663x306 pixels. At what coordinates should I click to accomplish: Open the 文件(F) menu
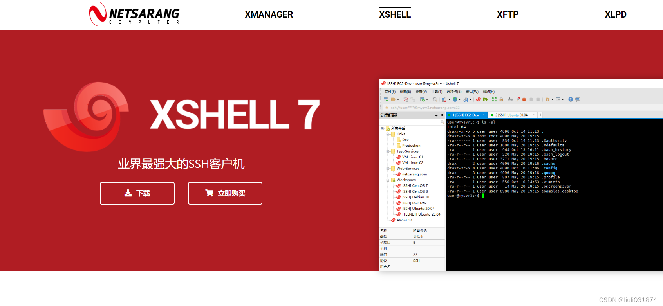coord(390,92)
